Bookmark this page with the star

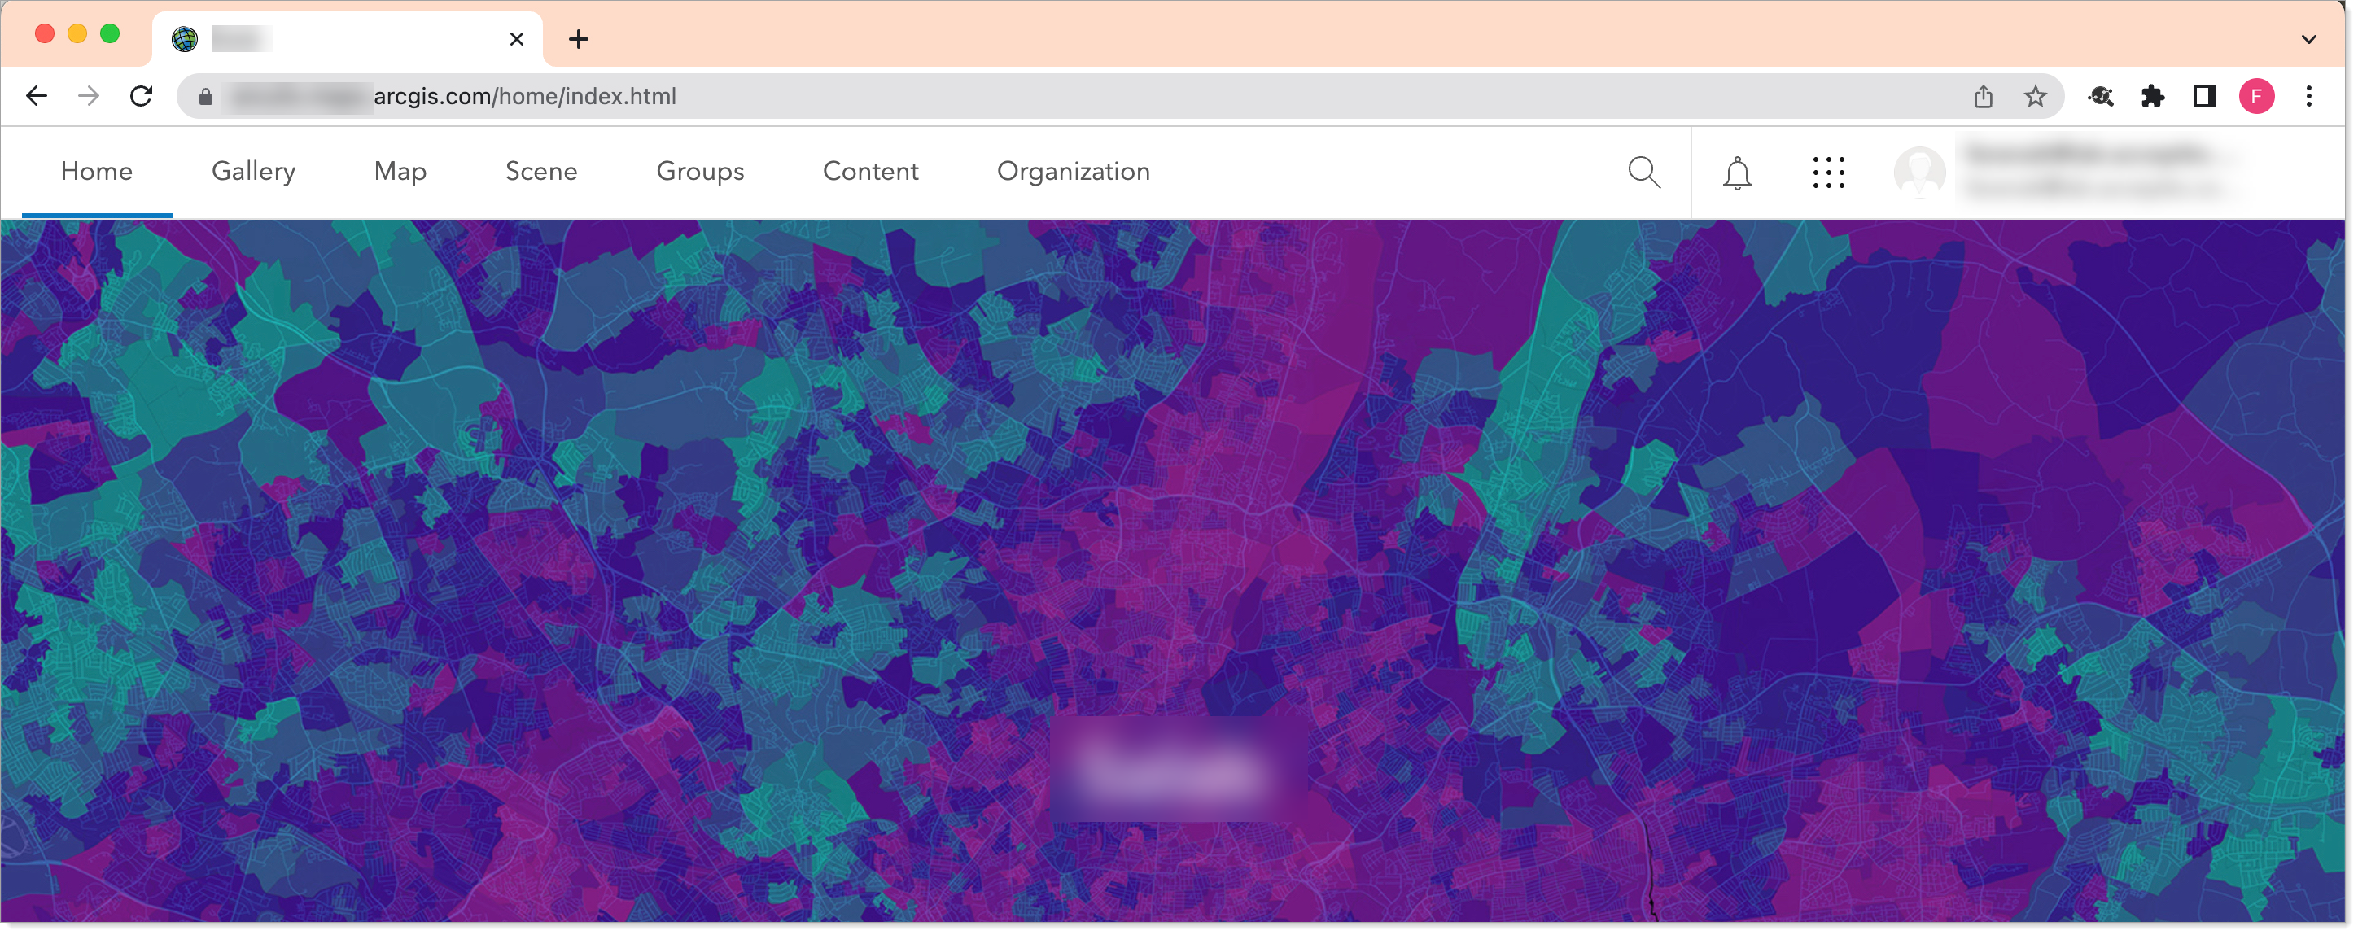pyautogui.click(x=2034, y=96)
